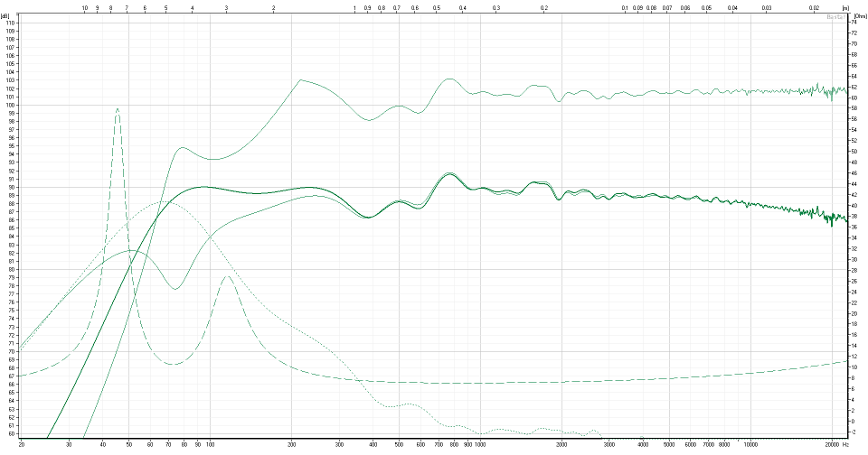The height and width of the screenshot is (455, 868).
Task: Click the top curve's 103 dB peak
Action: pos(301,80)
